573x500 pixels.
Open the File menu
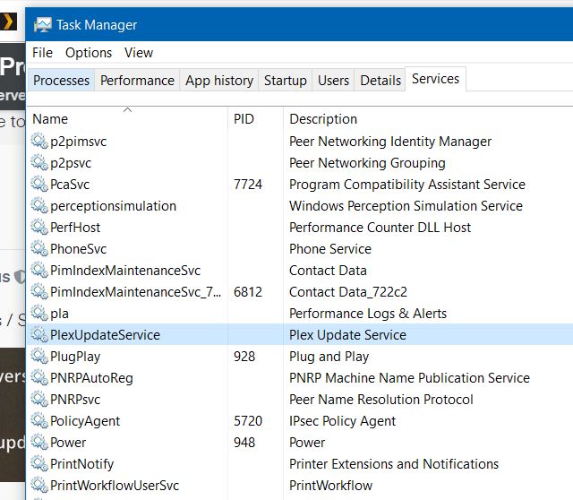coord(42,53)
